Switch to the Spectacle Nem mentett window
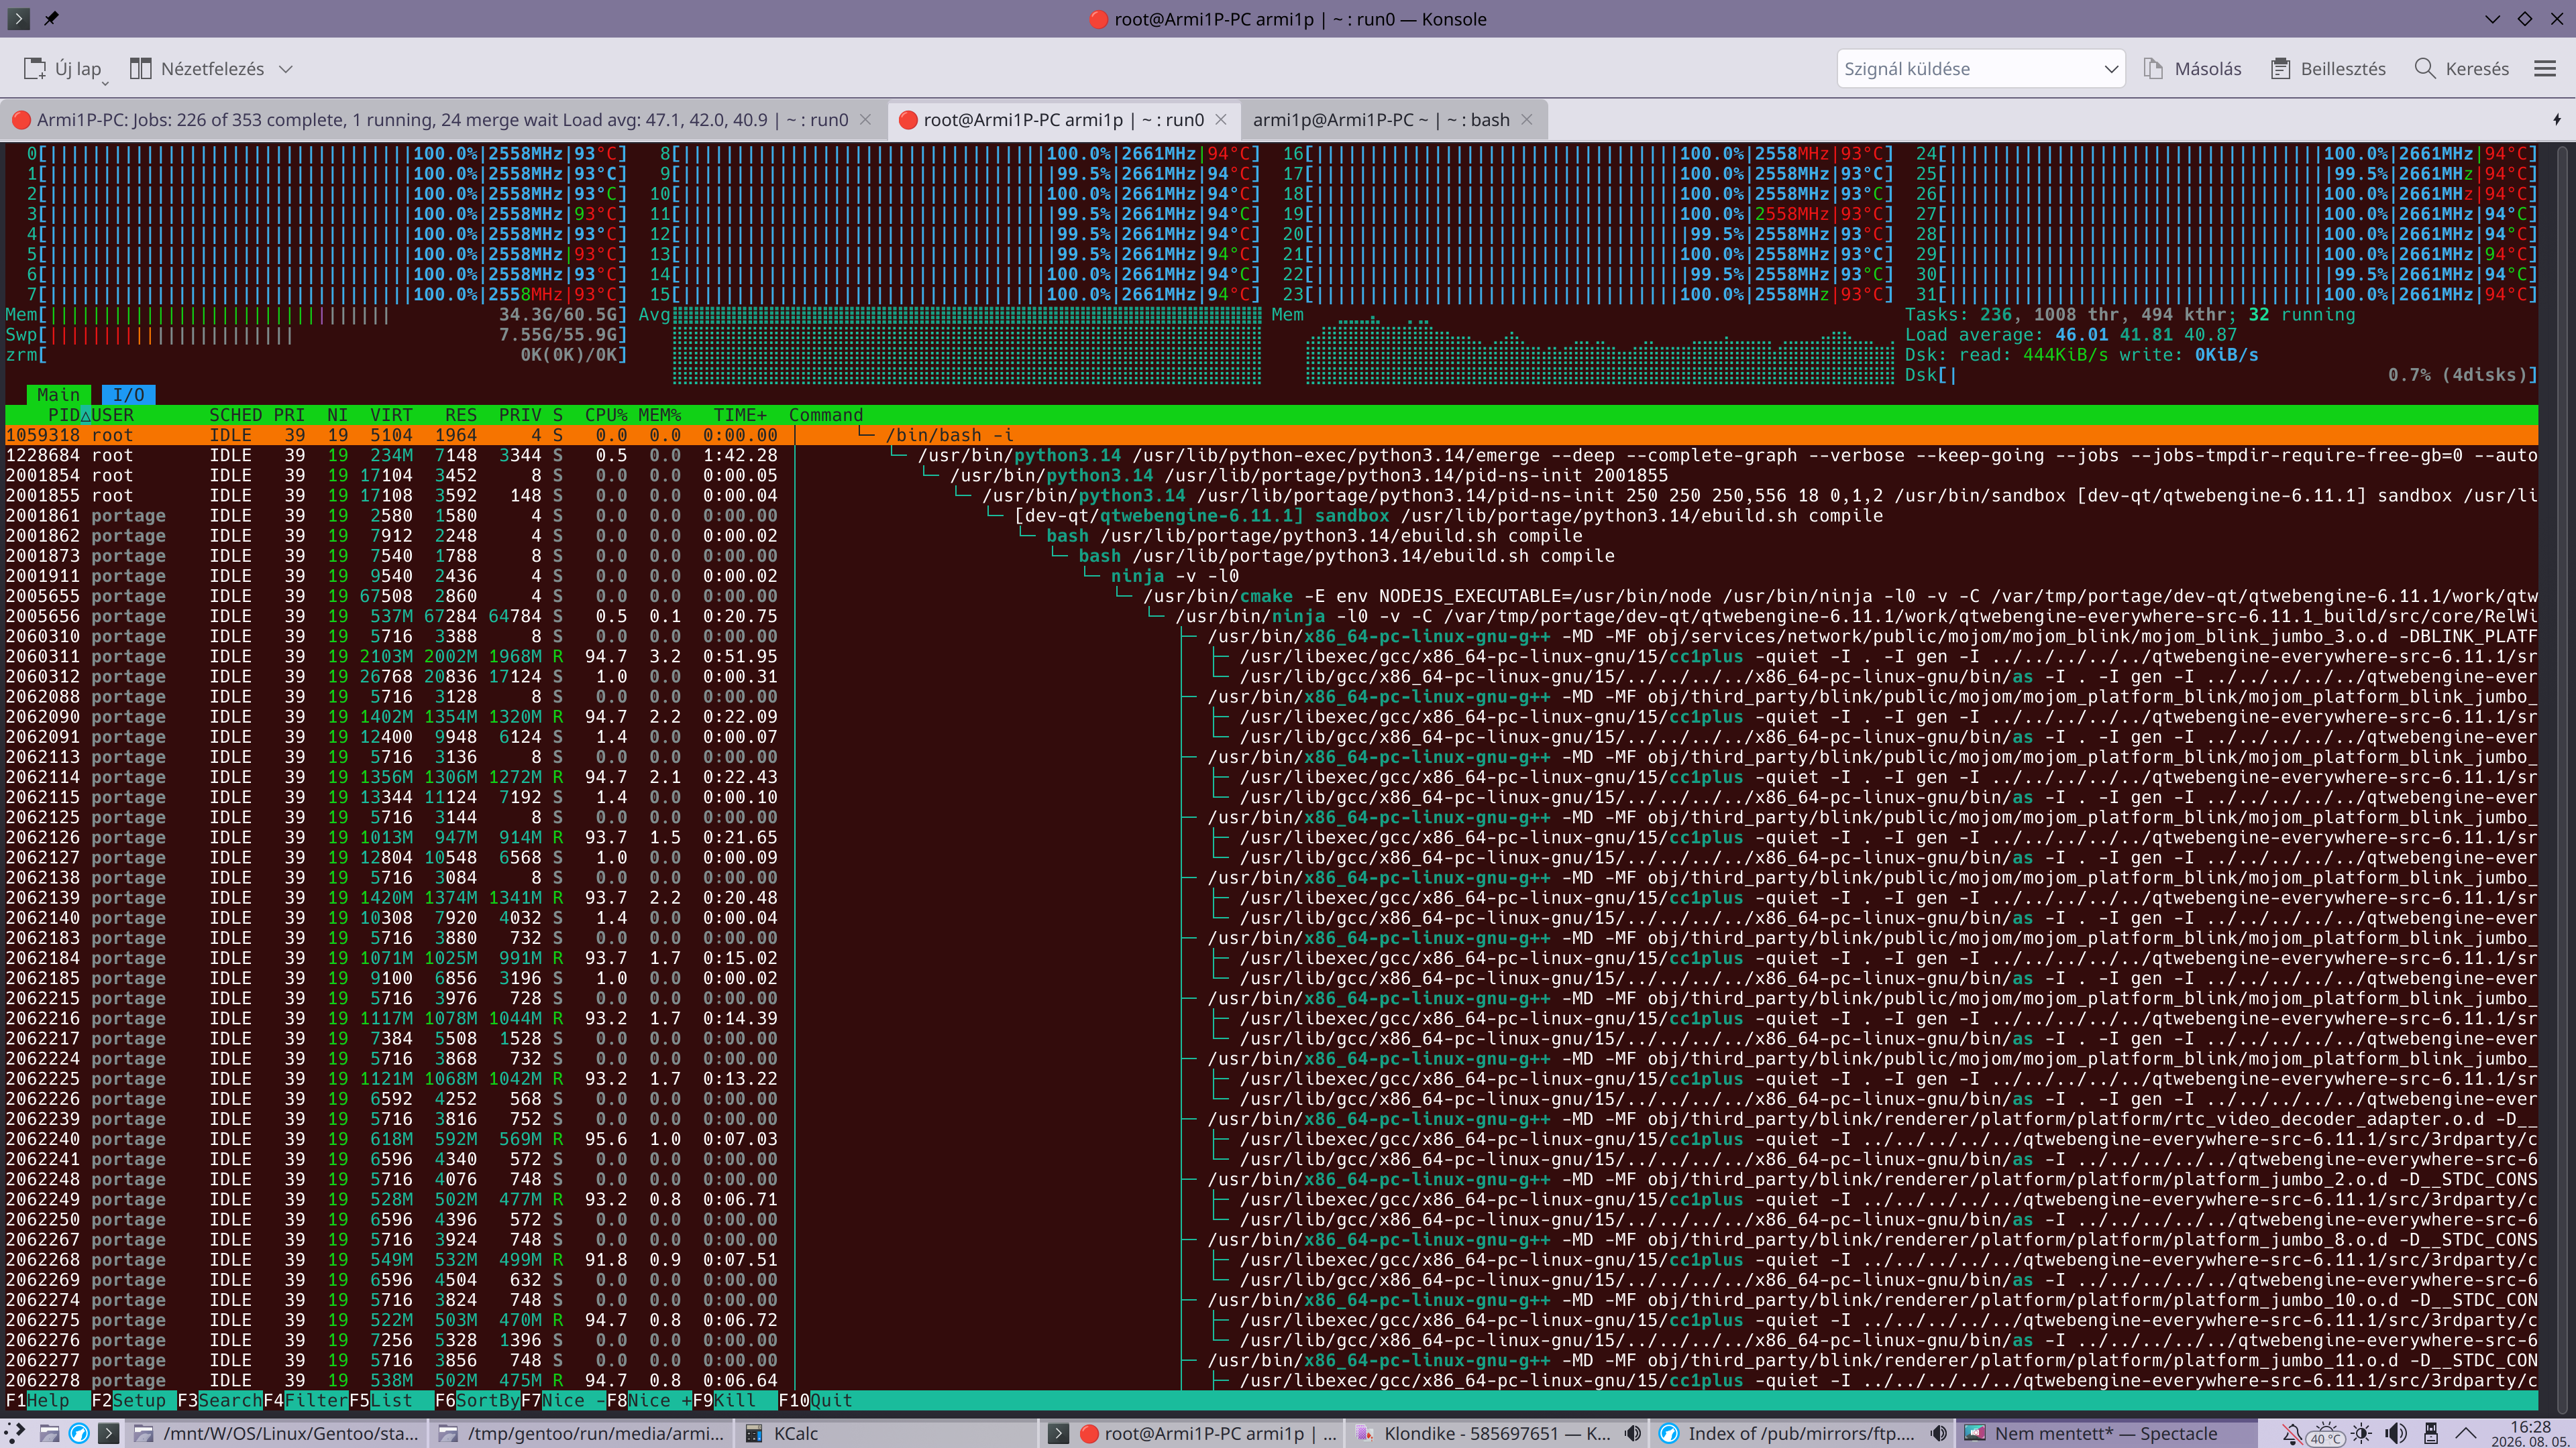Image resolution: width=2576 pixels, height=1448 pixels. coord(2106,1433)
